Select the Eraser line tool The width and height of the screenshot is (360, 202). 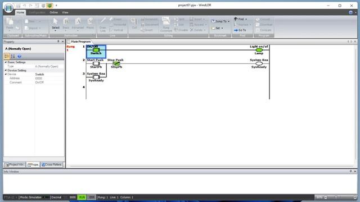pos(116,19)
